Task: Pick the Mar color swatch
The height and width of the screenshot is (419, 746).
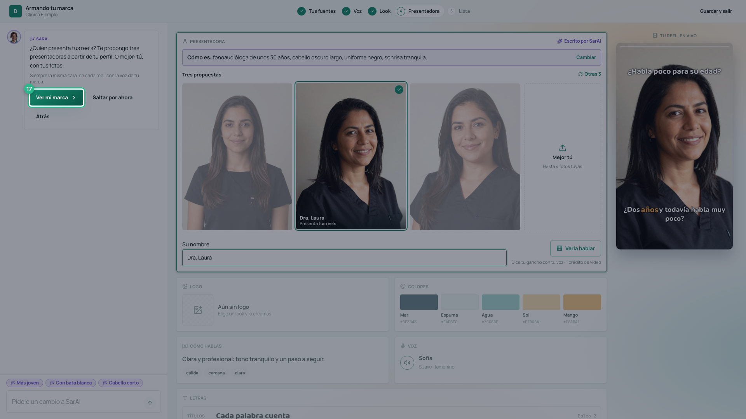Action: tap(419, 302)
